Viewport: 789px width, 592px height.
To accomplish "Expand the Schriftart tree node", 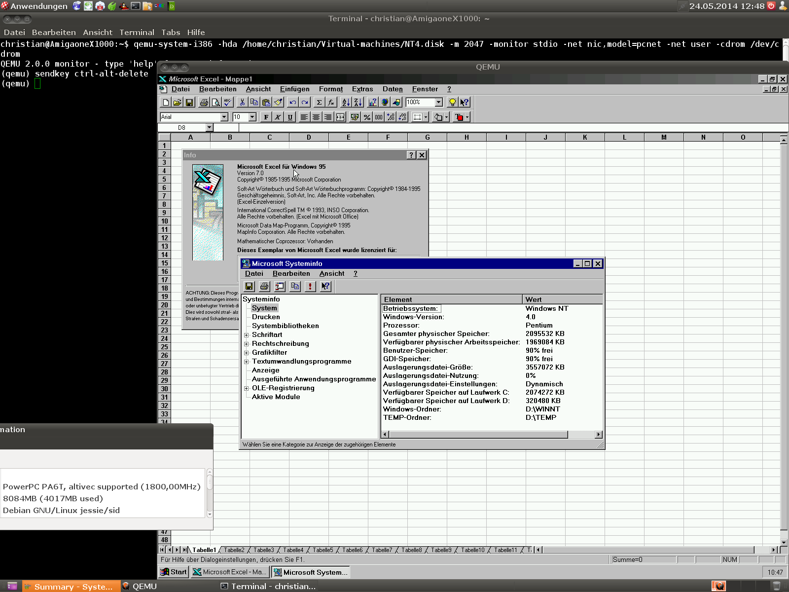I will click(x=247, y=335).
